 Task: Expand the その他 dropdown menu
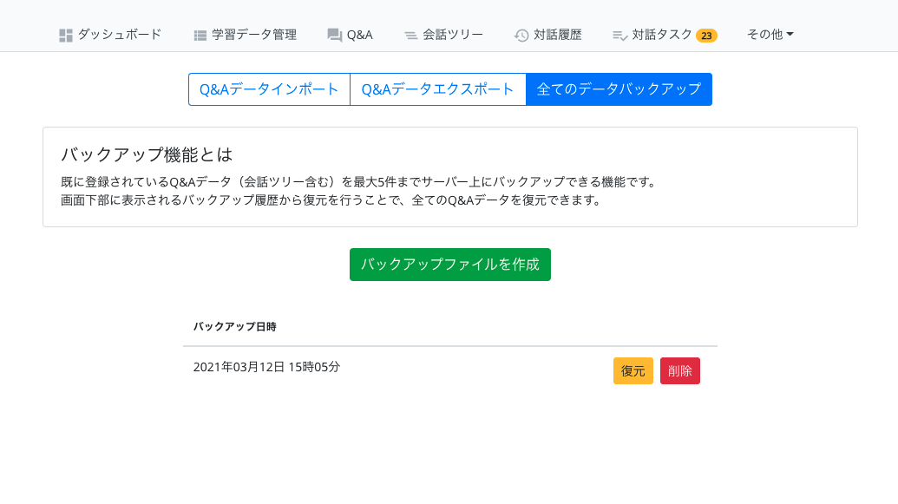pos(770,35)
